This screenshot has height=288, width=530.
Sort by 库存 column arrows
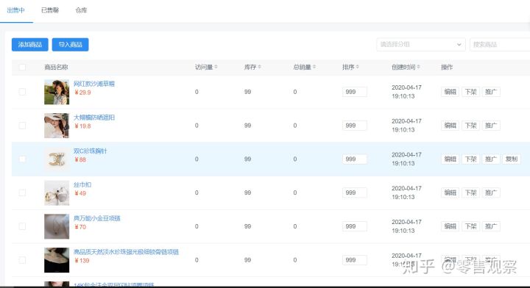point(259,67)
